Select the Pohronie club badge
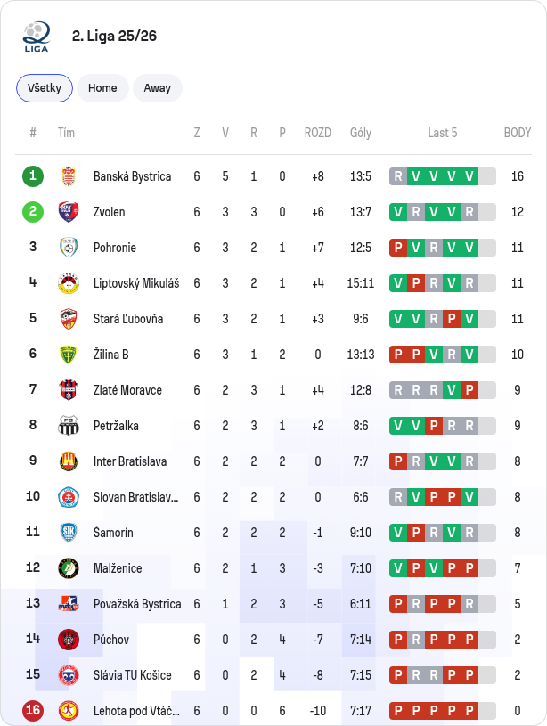The height and width of the screenshot is (726, 547). tap(69, 248)
